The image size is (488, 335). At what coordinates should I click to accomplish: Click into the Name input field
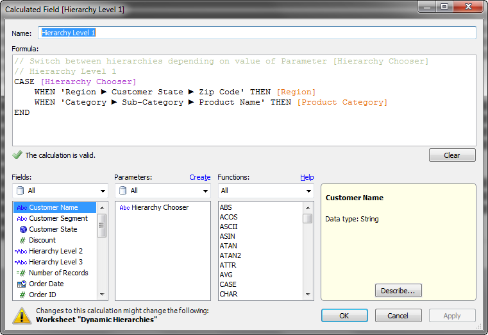(257, 33)
